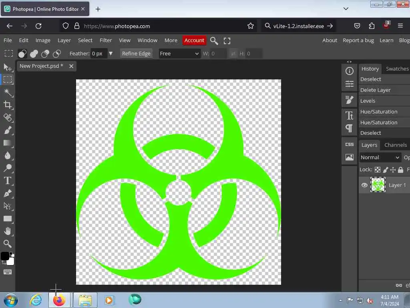
Task: Enable subtract from selection mode
Action: pos(45,54)
